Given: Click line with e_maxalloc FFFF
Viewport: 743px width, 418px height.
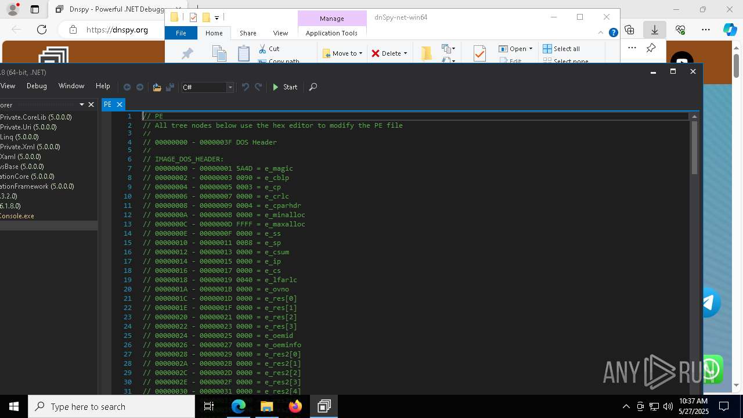Looking at the screenshot, I should [224, 224].
